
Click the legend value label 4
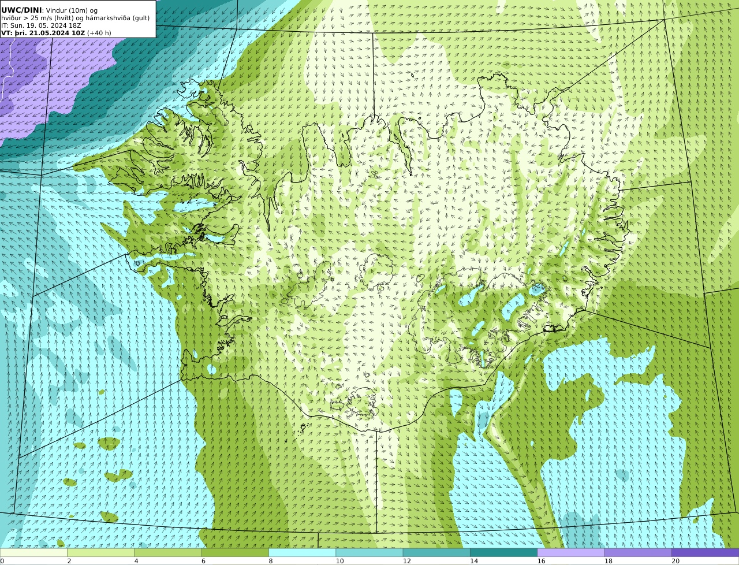click(x=136, y=561)
